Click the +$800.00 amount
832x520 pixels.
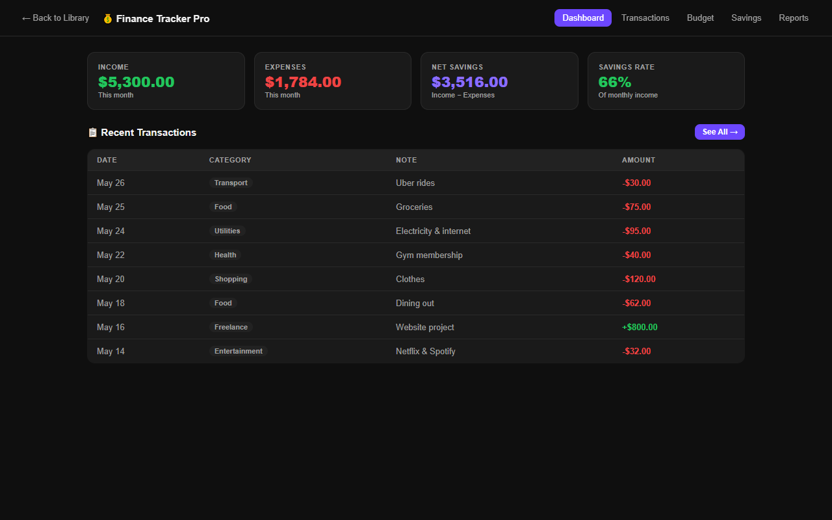[x=640, y=327]
